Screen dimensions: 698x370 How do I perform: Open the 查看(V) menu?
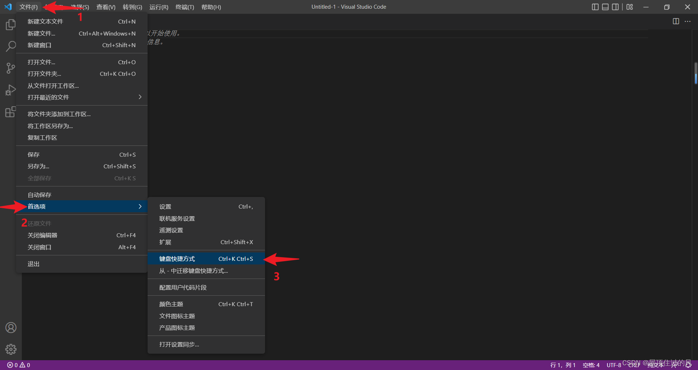pyautogui.click(x=106, y=7)
